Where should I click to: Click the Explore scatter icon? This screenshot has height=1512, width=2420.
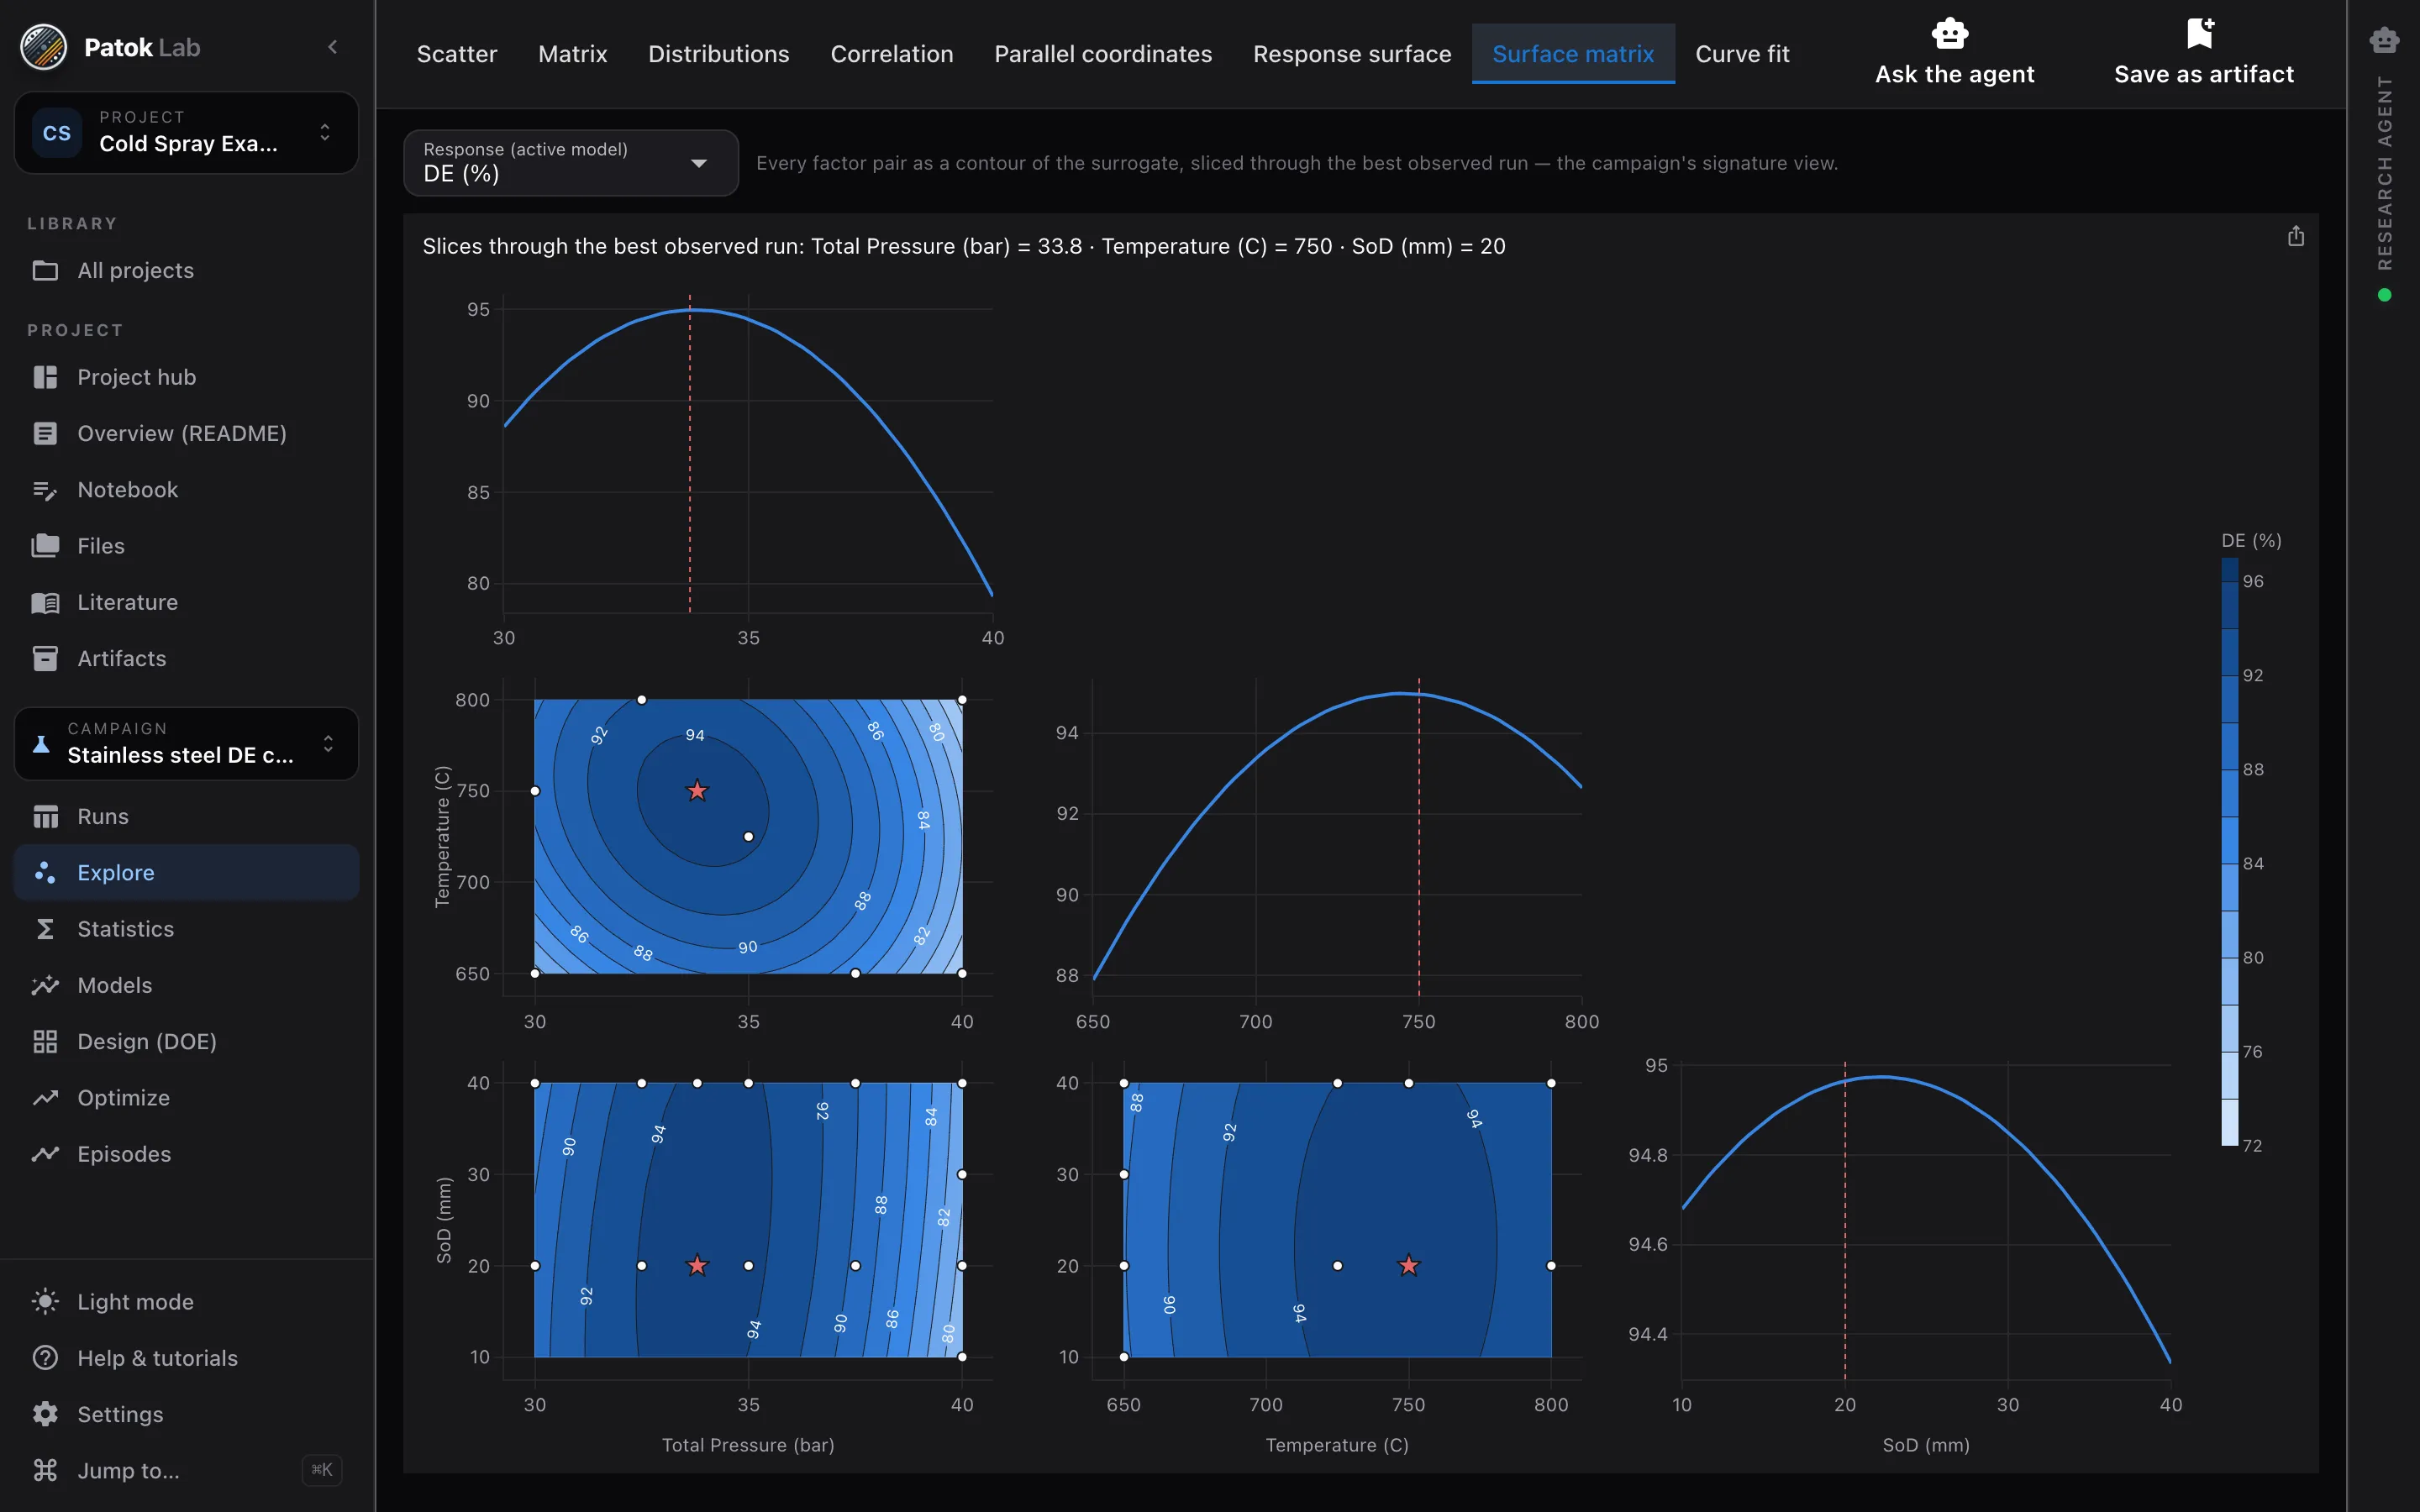45,872
